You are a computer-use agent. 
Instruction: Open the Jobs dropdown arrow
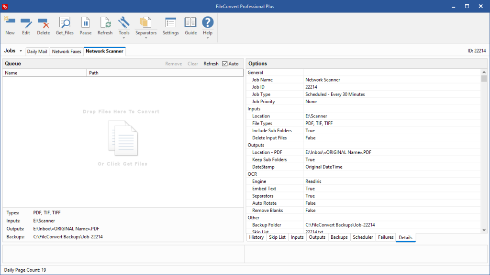click(21, 51)
